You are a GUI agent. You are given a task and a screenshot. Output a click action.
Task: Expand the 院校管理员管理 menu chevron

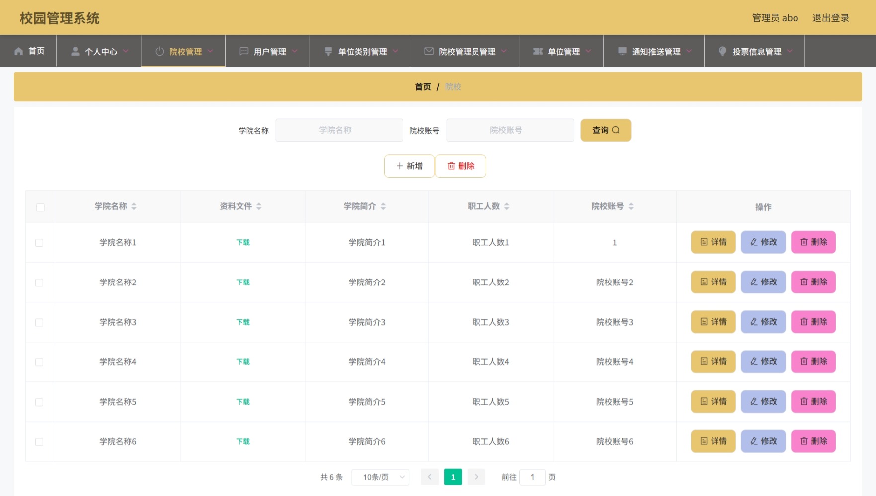[504, 51]
